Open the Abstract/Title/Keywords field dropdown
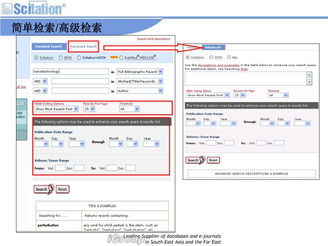 click(x=140, y=81)
